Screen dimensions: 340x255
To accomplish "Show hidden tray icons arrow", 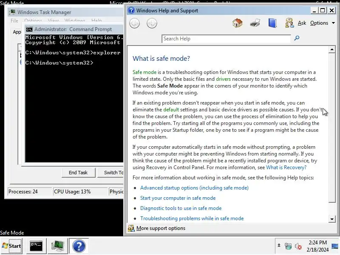I will (x=279, y=246).
